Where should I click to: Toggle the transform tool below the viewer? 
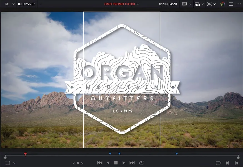click(x=7, y=163)
